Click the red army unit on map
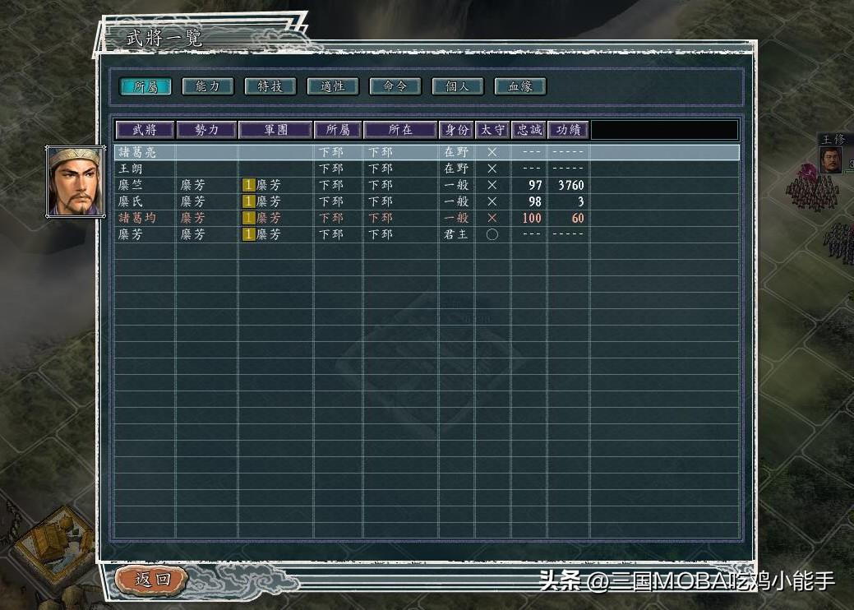 [813, 188]
